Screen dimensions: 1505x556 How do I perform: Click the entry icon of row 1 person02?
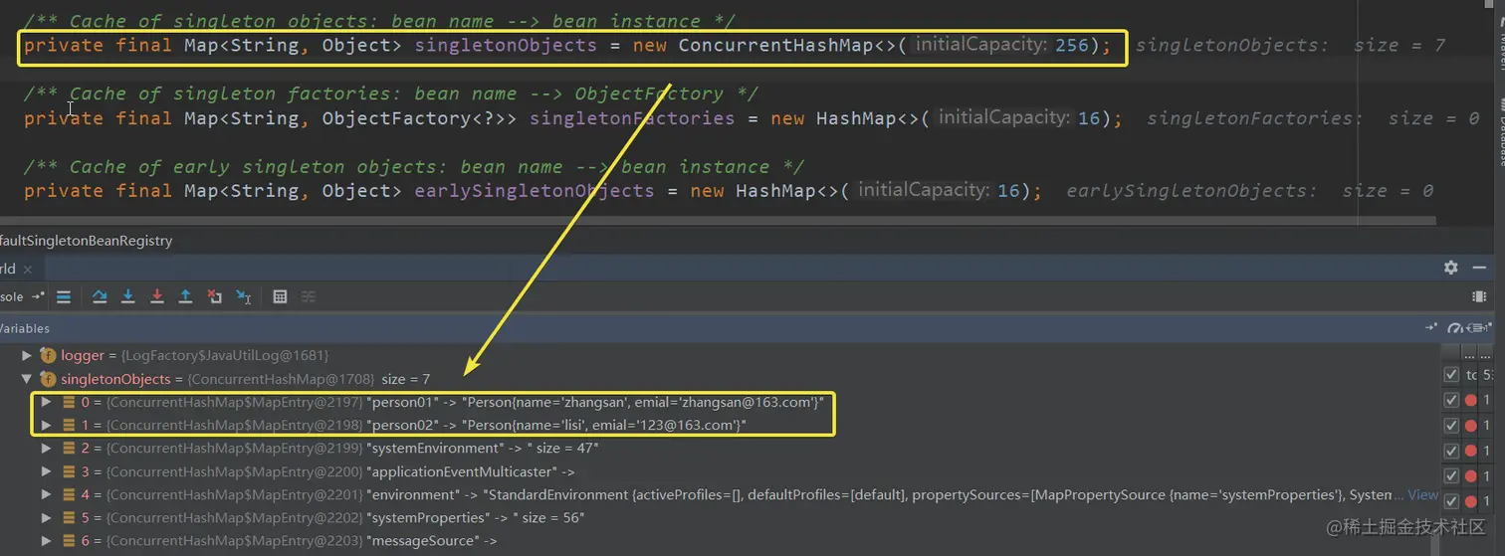(x=69, y=425)
